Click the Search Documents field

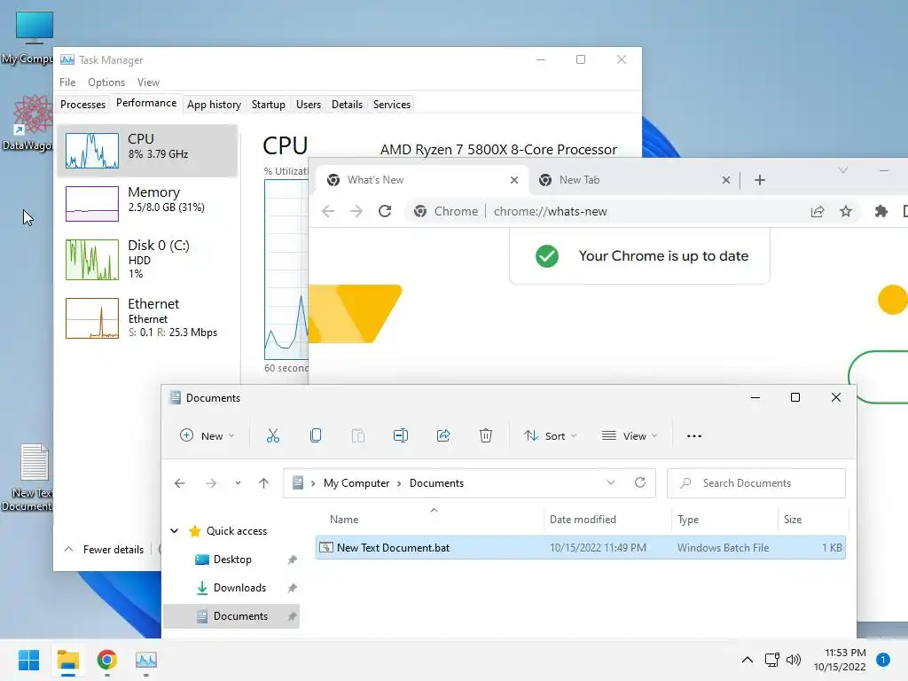click(755, 483)
